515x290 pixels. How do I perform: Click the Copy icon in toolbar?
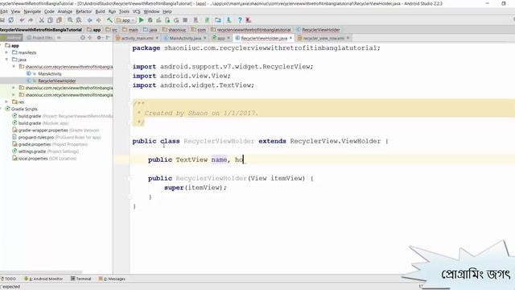tap(50, 20)
